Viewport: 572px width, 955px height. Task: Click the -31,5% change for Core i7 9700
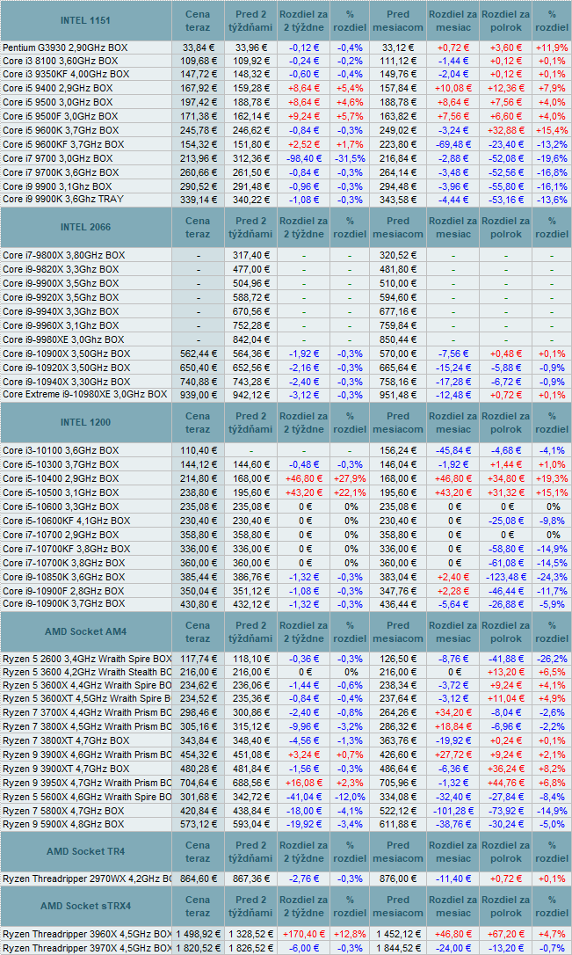click(x=350, y=158)
